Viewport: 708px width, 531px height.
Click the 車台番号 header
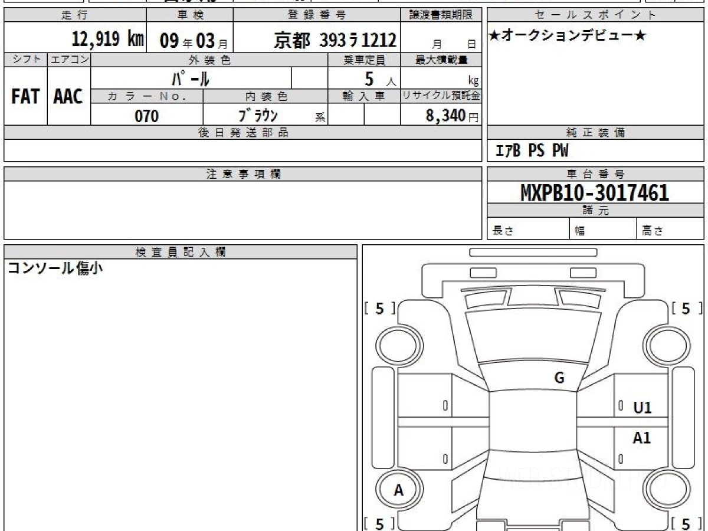tap(595, 174)
